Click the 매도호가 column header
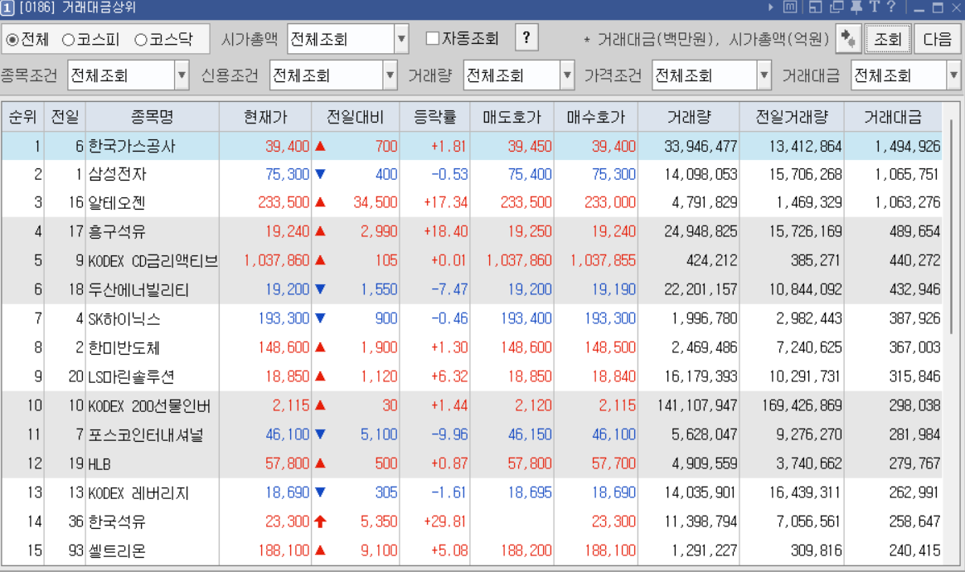The width and height of the screenshot is (965, 572). coord(512,117)
